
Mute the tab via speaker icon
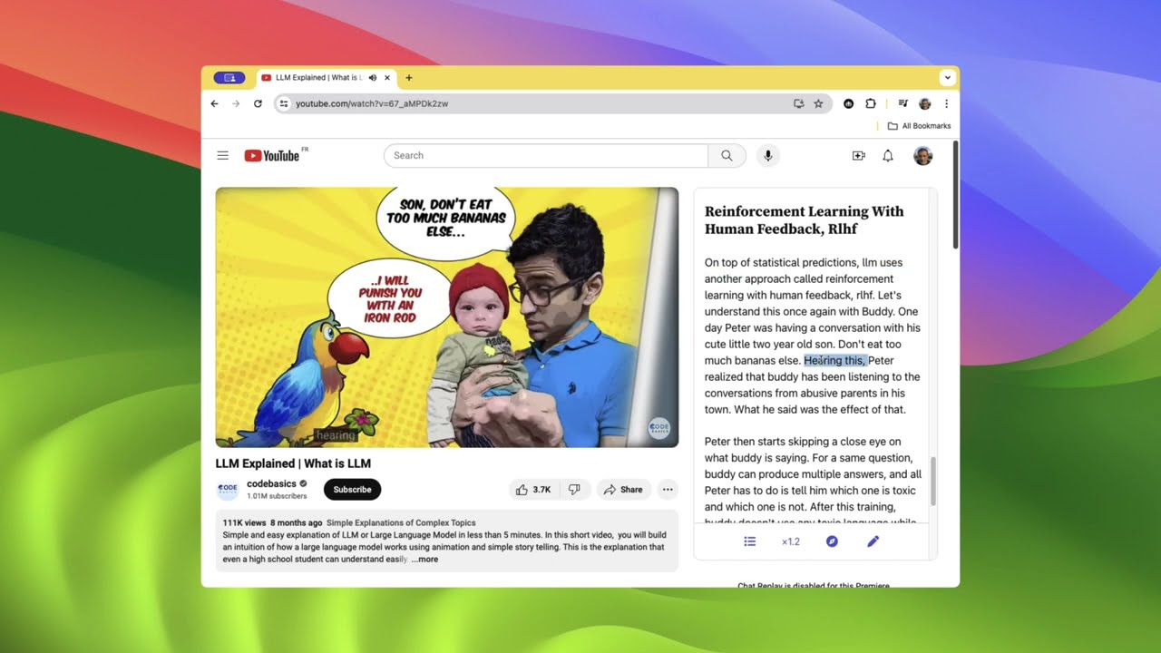pyautogui.click(x=373, y=78)
